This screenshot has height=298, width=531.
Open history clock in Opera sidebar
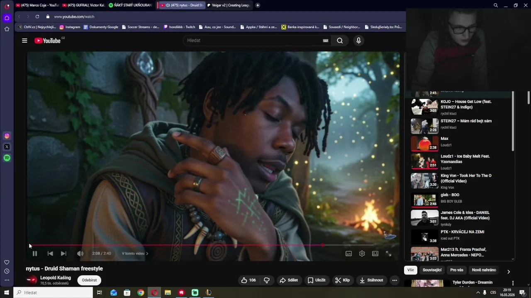[7, 271]
